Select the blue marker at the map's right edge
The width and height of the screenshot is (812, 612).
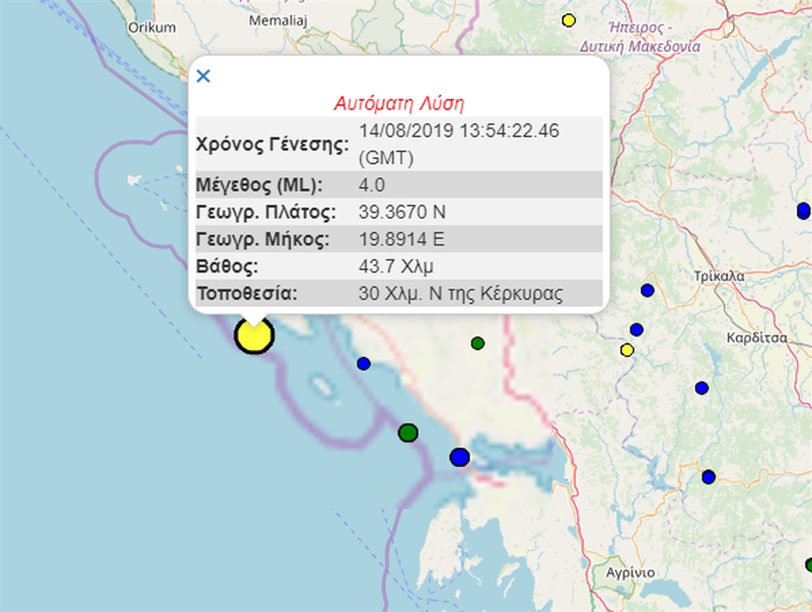pyautogui.click(x=803, y=210)
